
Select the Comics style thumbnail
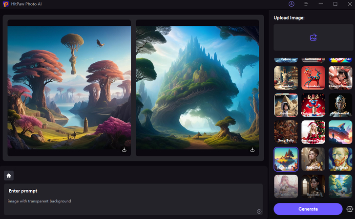[x=286, y=105]
